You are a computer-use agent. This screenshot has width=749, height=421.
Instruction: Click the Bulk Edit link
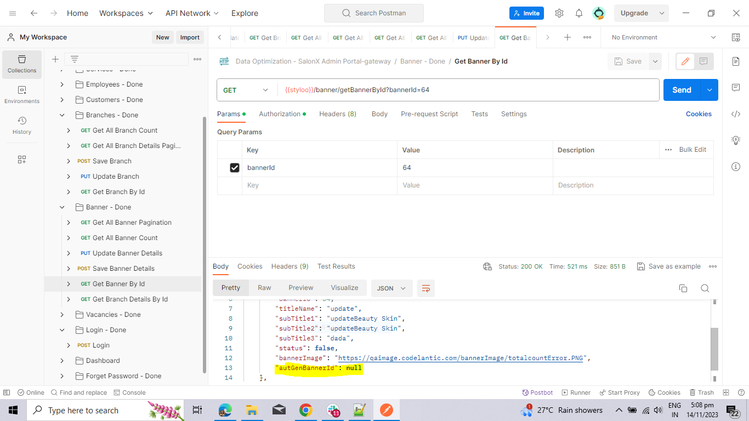(693, 150)
